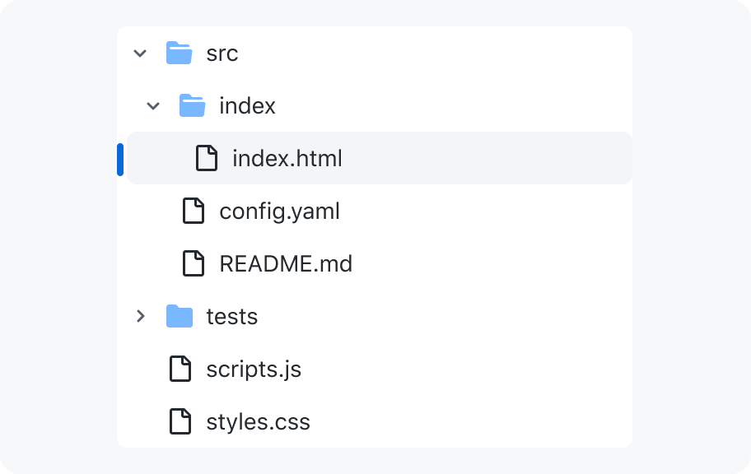
Task: Click the src open-folder icon
Action: tap(180, 53)
